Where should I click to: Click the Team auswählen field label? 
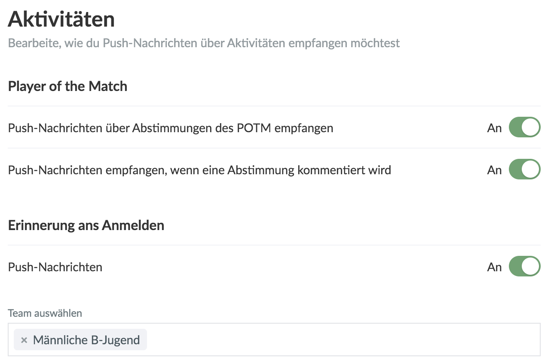[x=45, y=313]
